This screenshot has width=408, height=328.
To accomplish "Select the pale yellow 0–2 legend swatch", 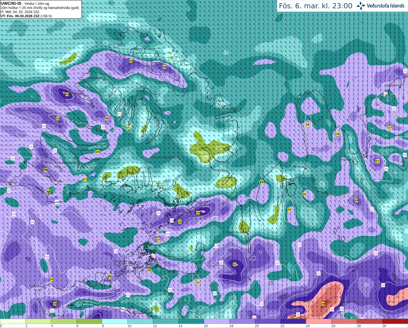I will [x=13, y=321].
